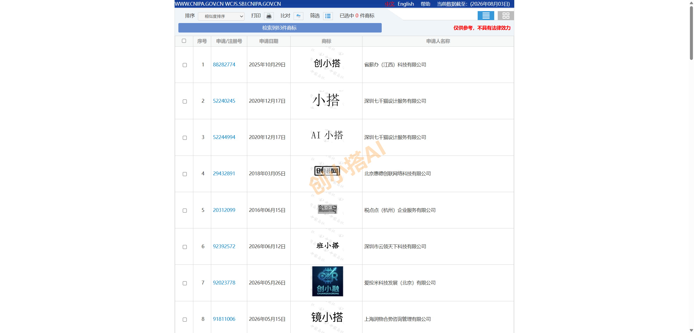Viewport: 694px width, 333px height.
Task: Click the 创小融 trademark logo image
Action: [327, 281]
